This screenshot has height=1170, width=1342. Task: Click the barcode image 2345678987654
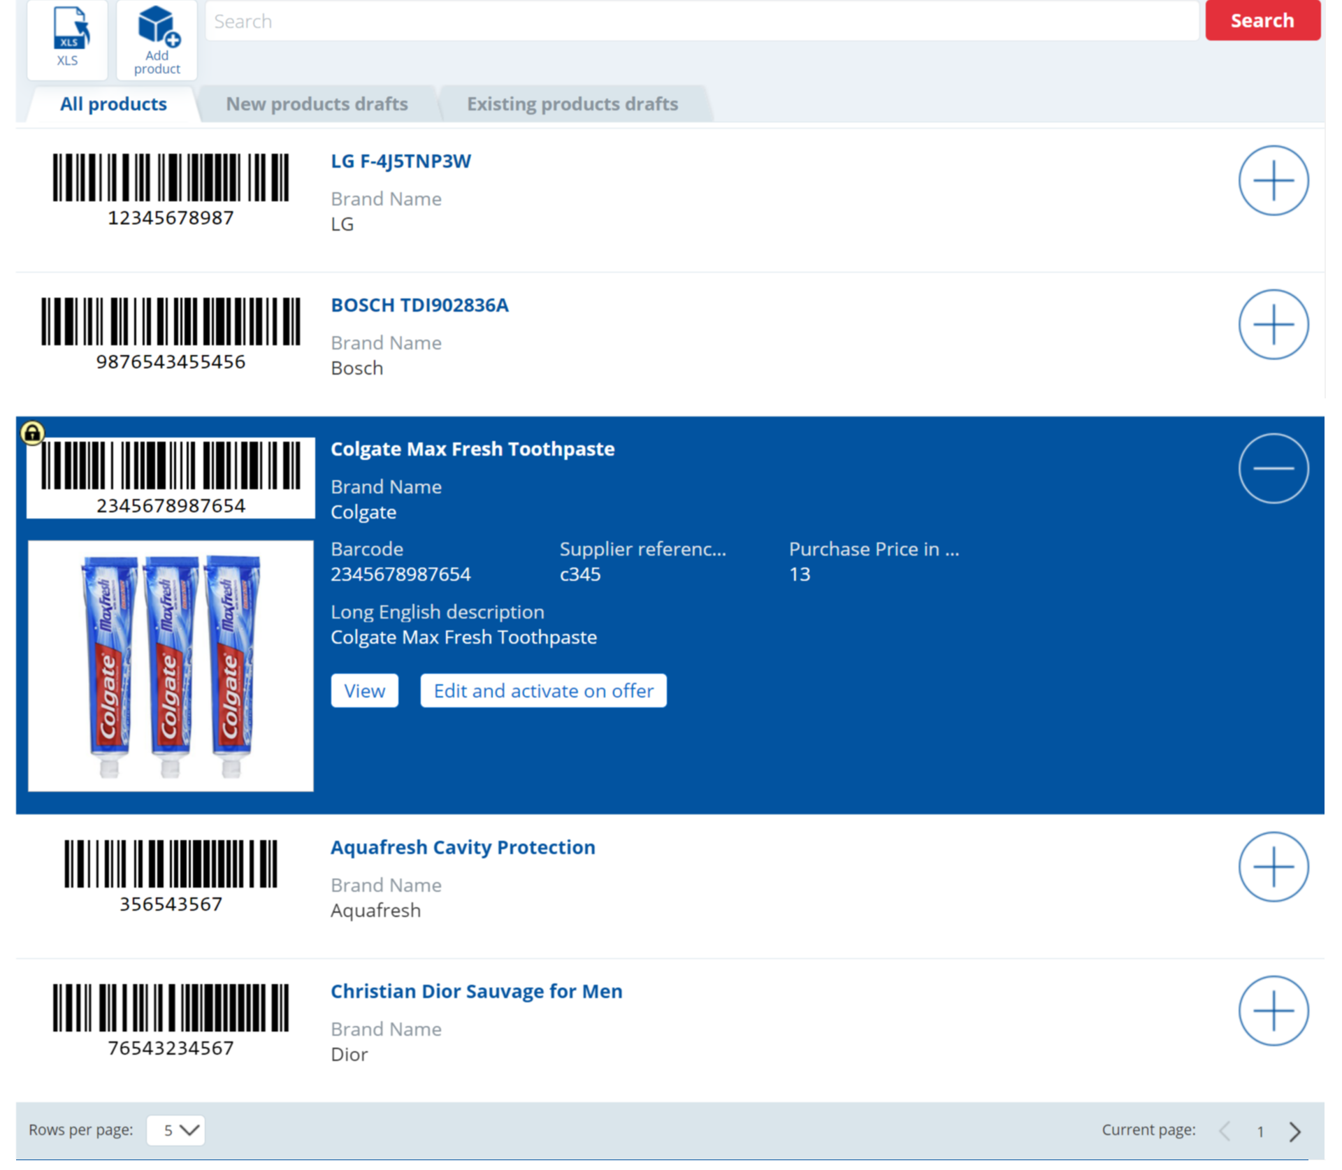171,478
